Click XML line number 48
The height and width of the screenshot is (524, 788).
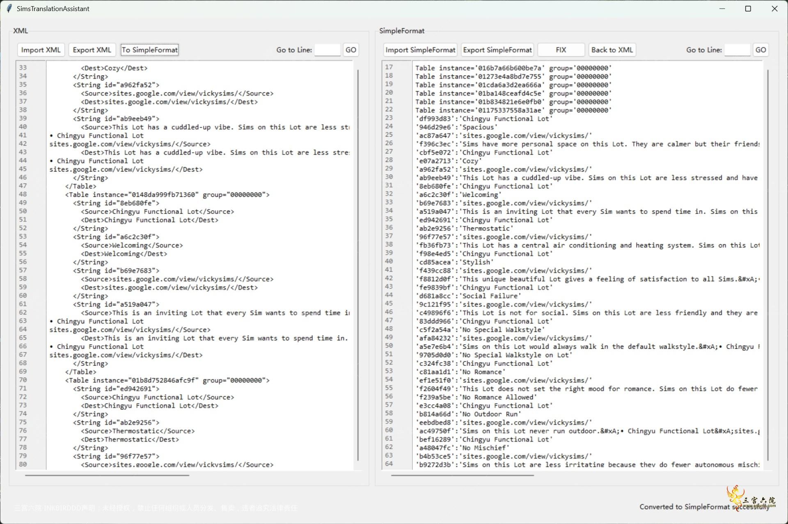tap(23, 194)
